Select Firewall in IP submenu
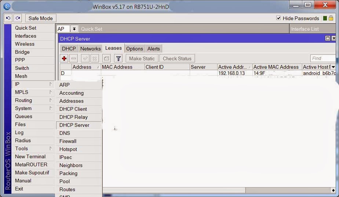The width and height of the screenshot is (339, 197). [79, 141]
